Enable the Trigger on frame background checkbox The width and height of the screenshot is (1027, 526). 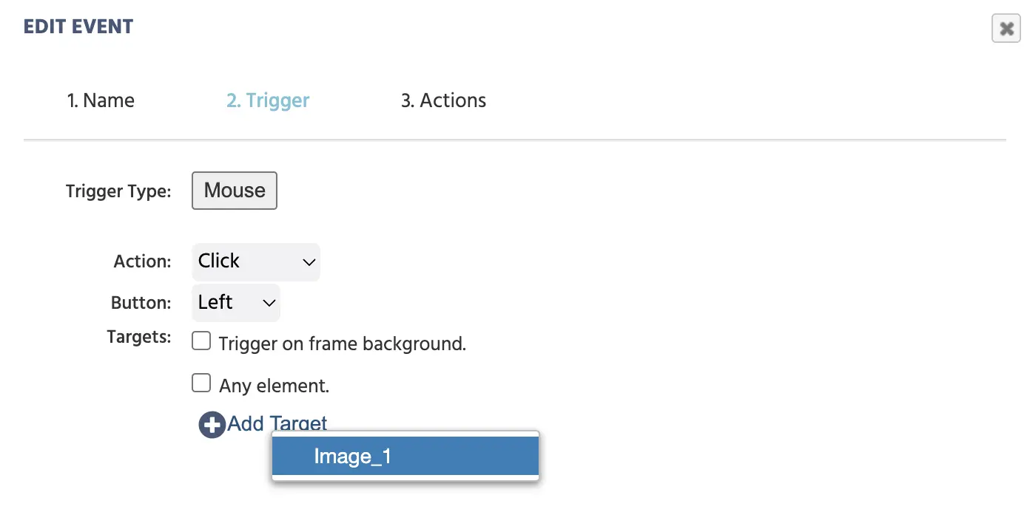click(201, 341)
